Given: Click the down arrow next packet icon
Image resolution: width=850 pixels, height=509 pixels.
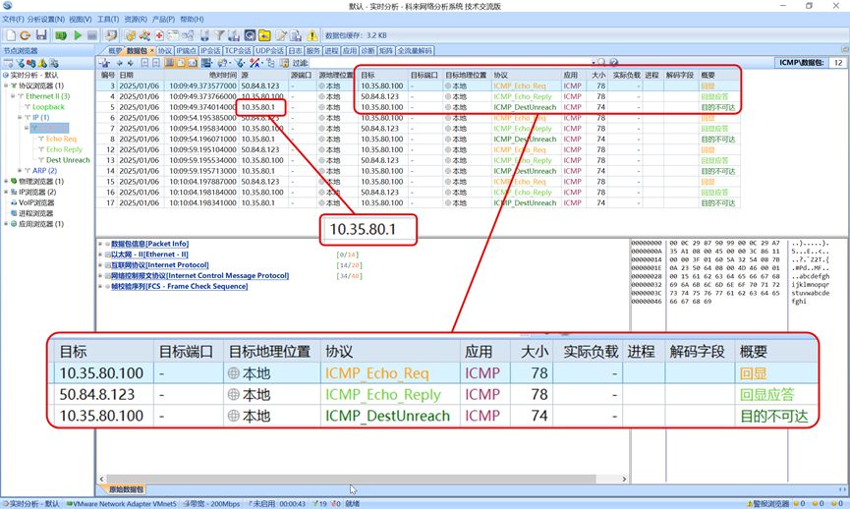Looking at the screenshot, I should (130, 63).
